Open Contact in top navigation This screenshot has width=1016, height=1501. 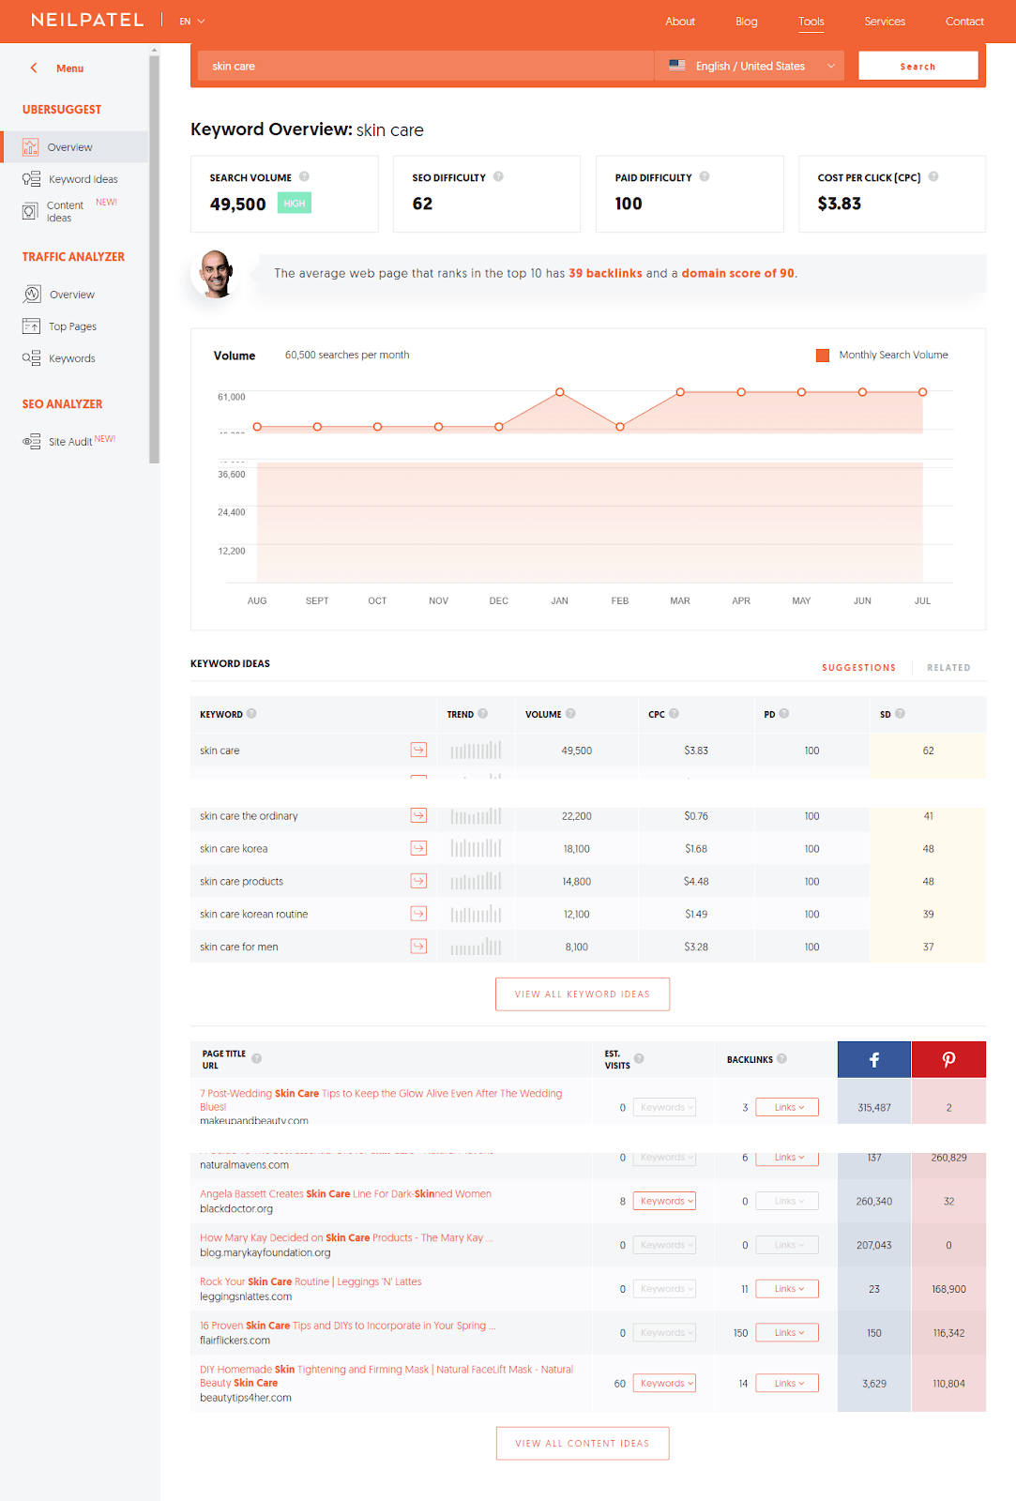[964, 22]
